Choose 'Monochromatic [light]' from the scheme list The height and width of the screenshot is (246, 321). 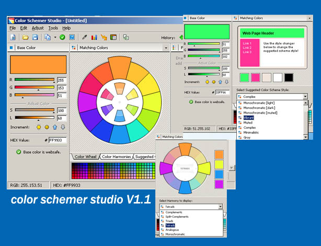259,103
